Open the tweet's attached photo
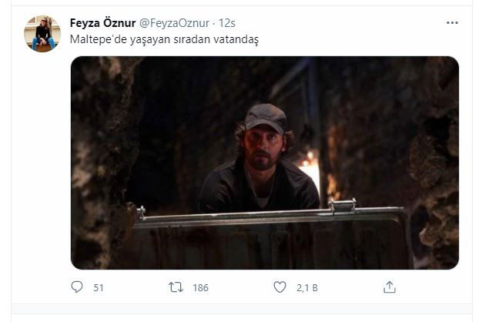 [264, 163]
